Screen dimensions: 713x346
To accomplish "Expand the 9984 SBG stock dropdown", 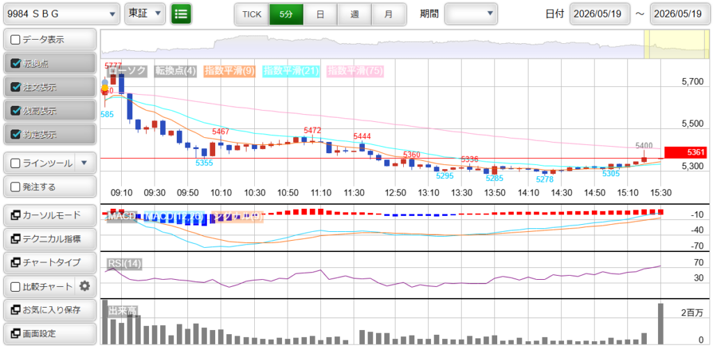I will [x=62, y=14].
